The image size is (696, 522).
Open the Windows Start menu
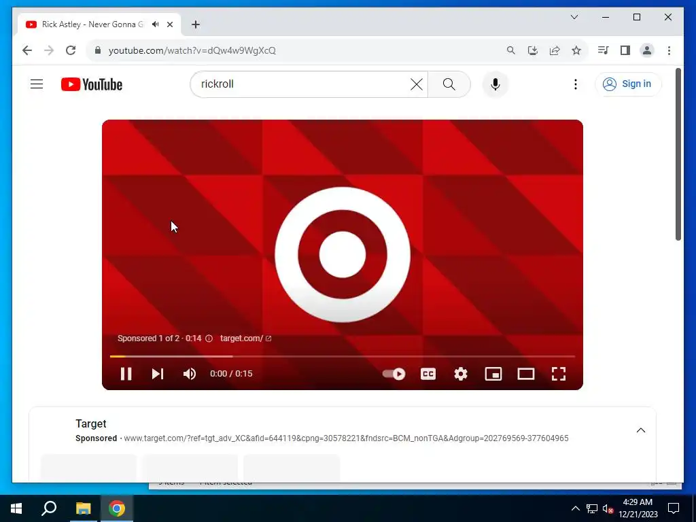tap(16, 508)
